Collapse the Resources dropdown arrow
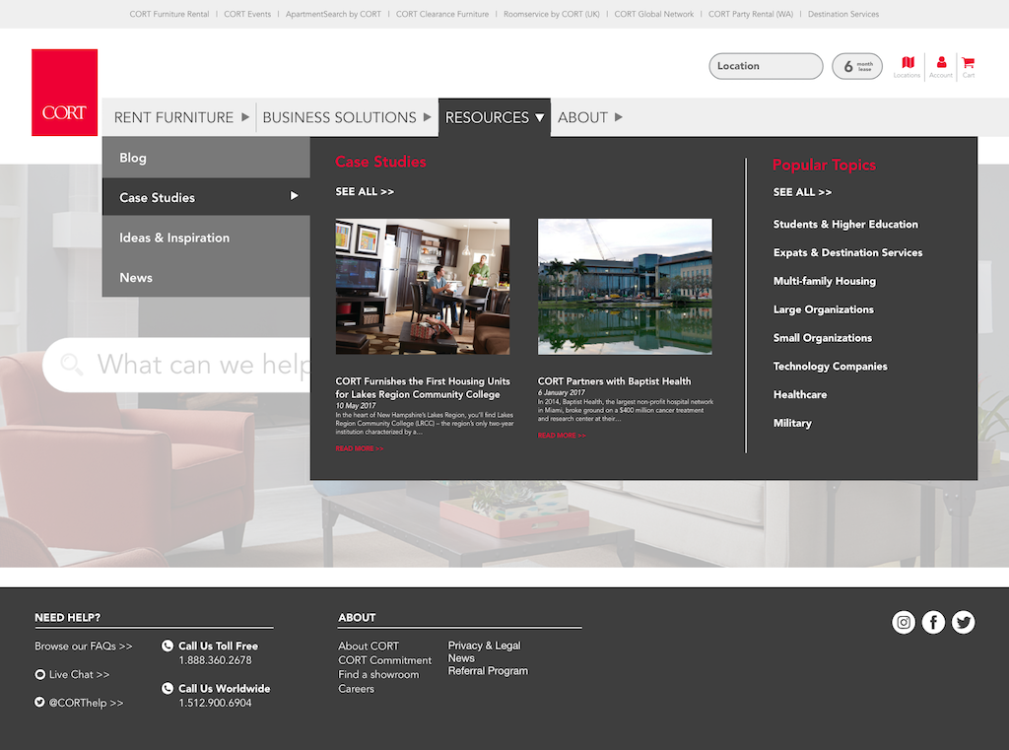The width and height of the screenshot is (1009, 750). coord(540,117)
